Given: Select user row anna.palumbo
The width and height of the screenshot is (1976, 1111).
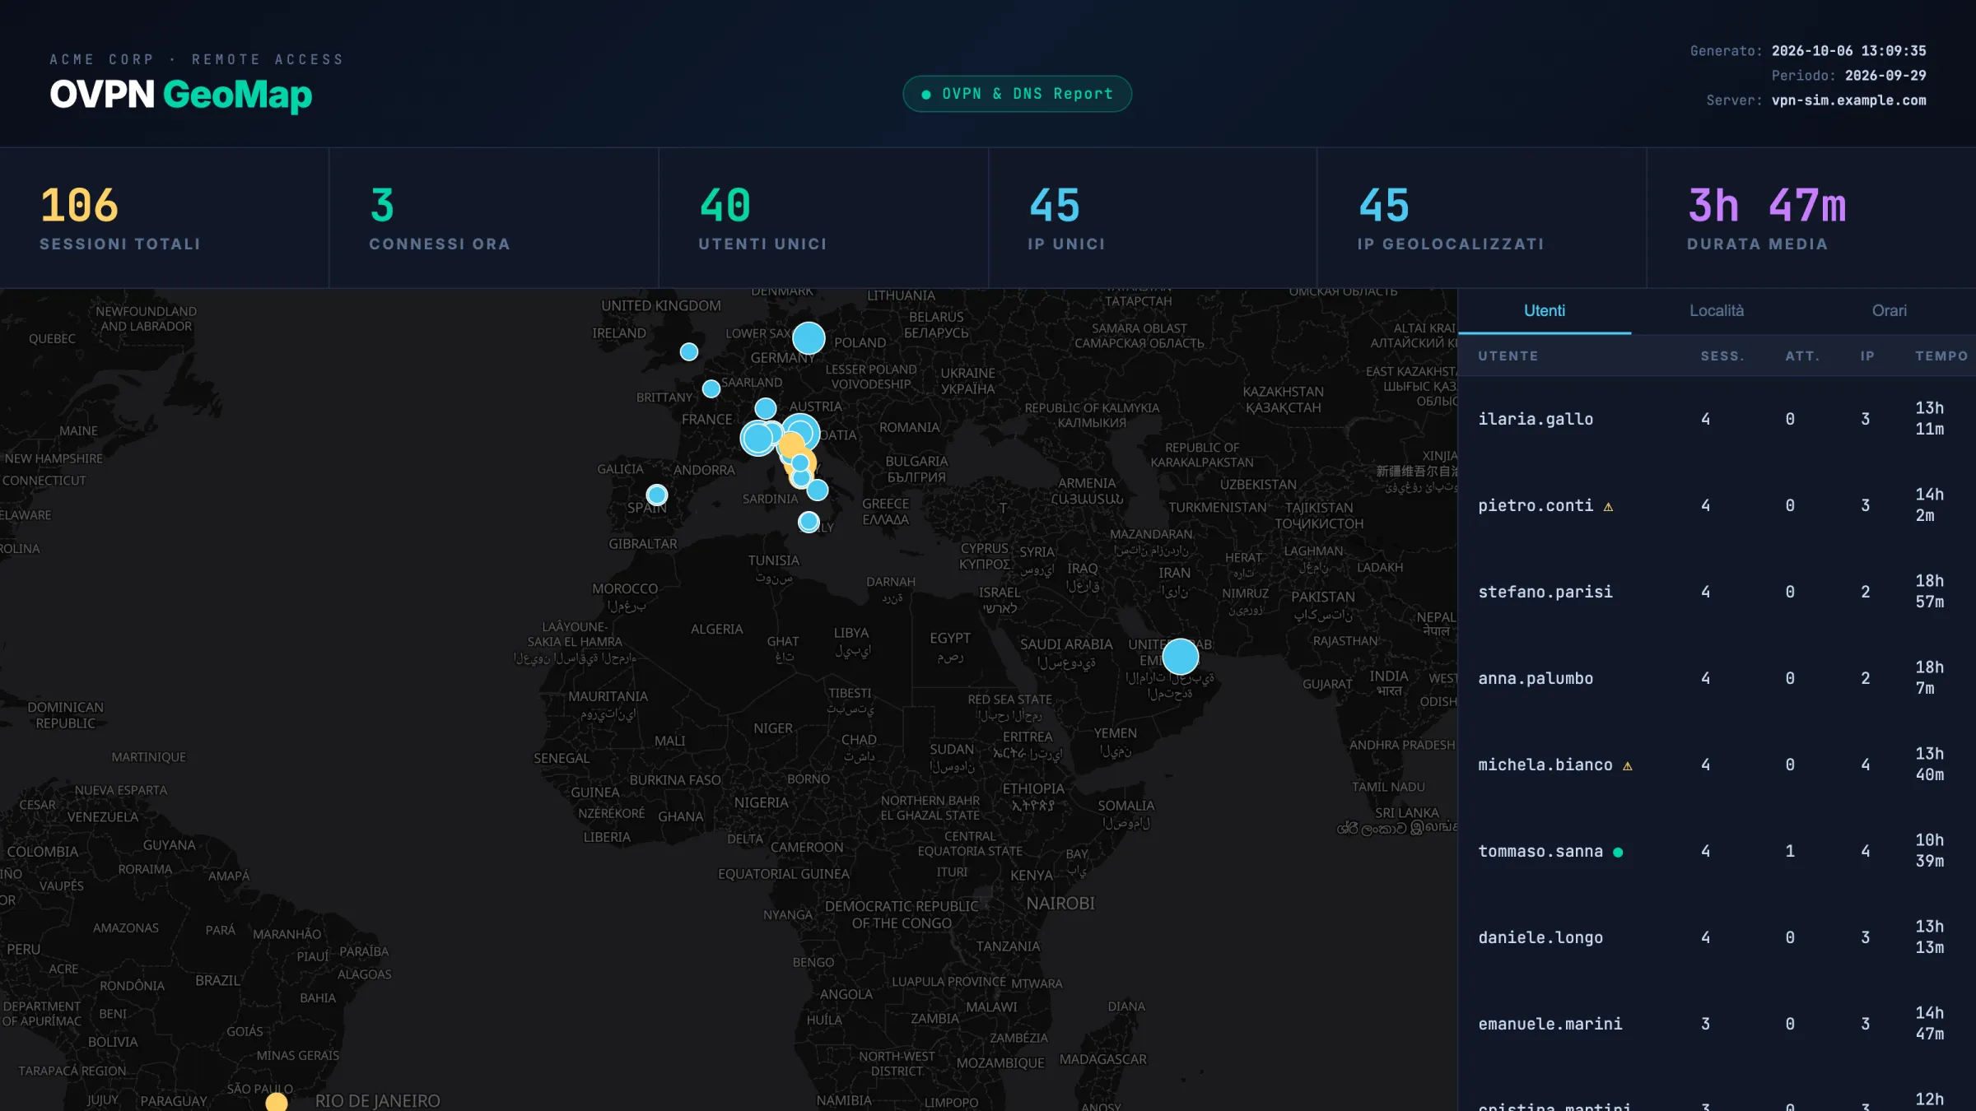Looking at the screenshot, I should [x=1717, y=678].
